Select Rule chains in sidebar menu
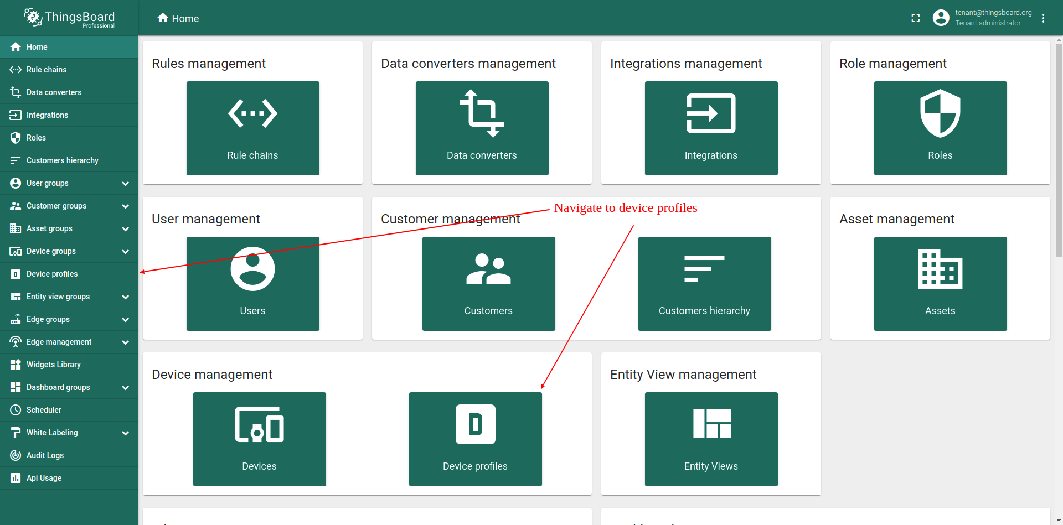The width and height of the screenshot is (1063, 525). point(69,70)
